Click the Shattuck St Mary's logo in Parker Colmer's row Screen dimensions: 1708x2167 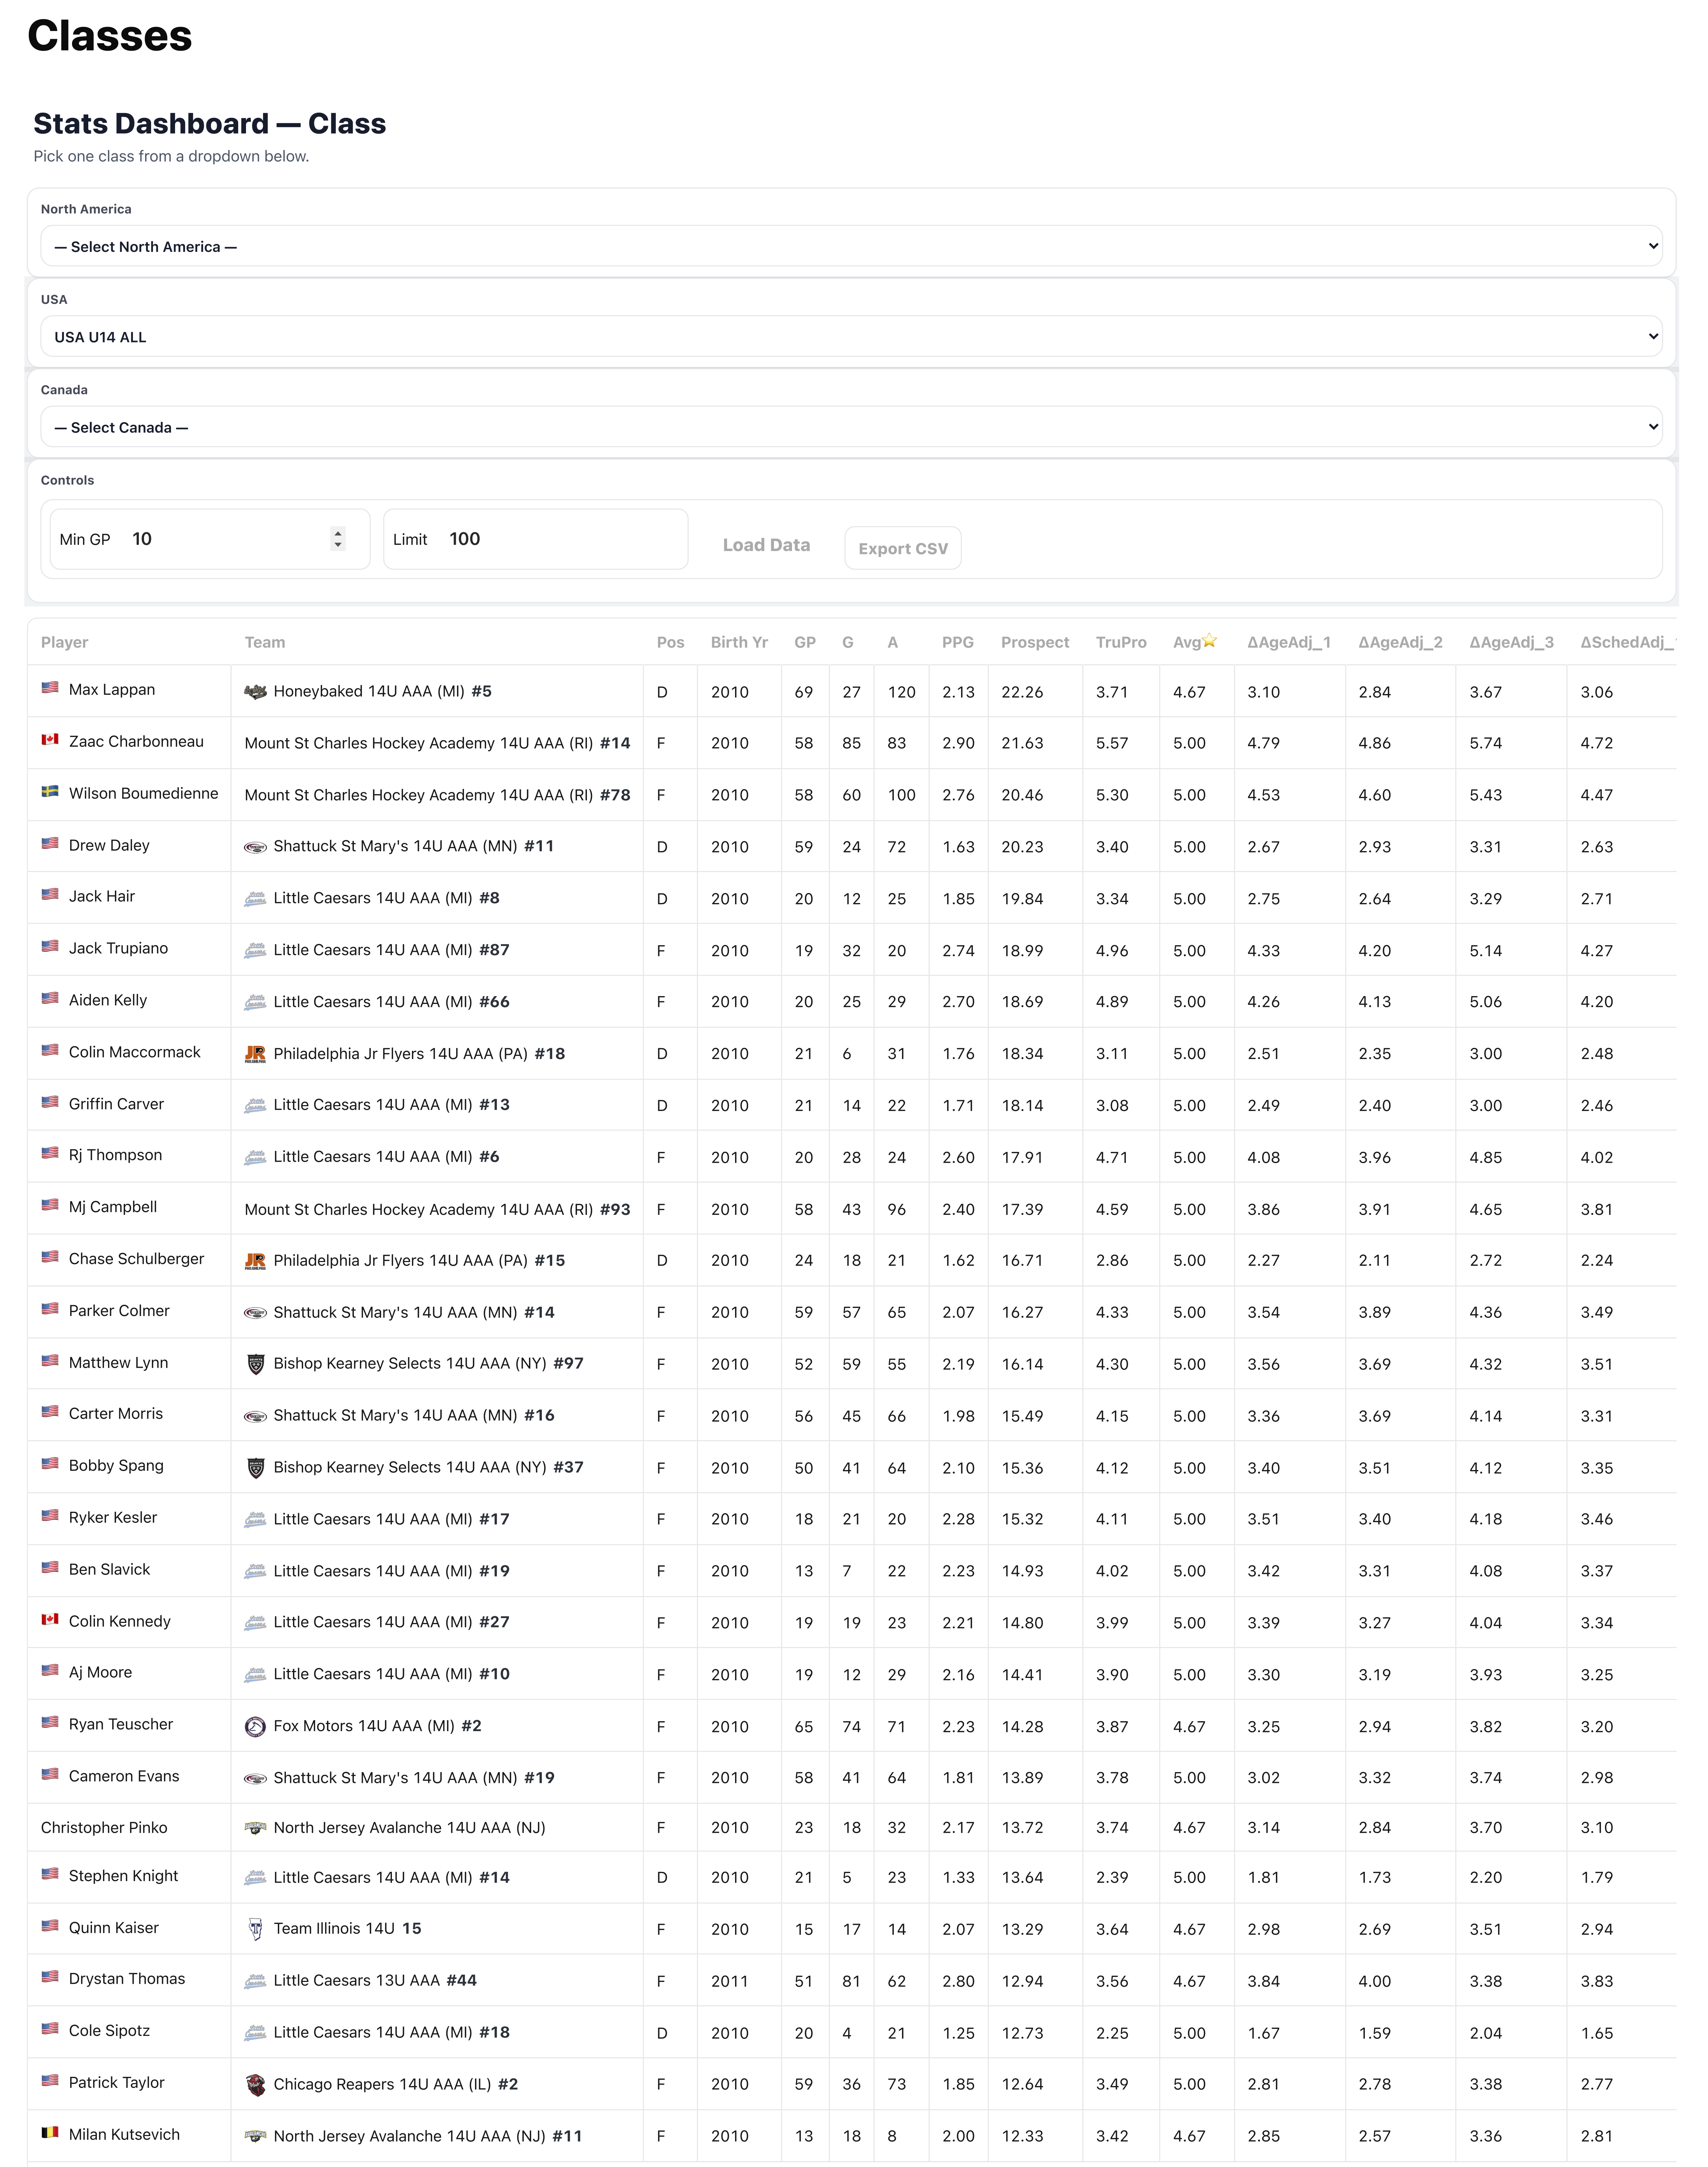[x=255, y=1313]
